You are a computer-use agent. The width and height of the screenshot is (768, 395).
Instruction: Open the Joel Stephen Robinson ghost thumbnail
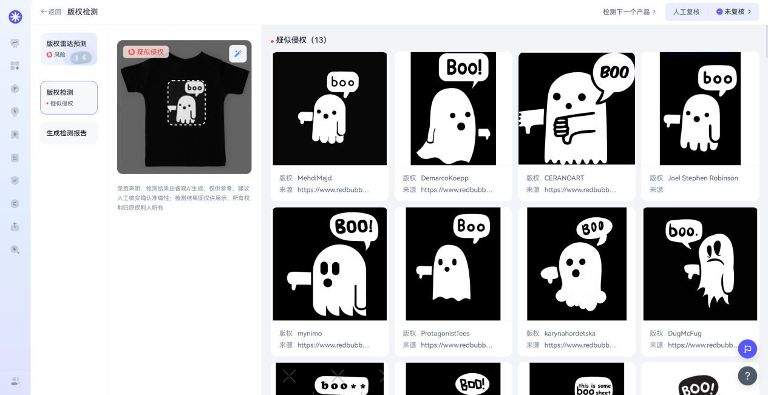tap(700, 109)
